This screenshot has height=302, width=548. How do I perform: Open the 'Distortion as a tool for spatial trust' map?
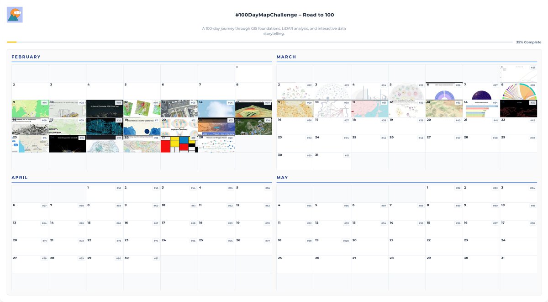click(x=142, y=126)
